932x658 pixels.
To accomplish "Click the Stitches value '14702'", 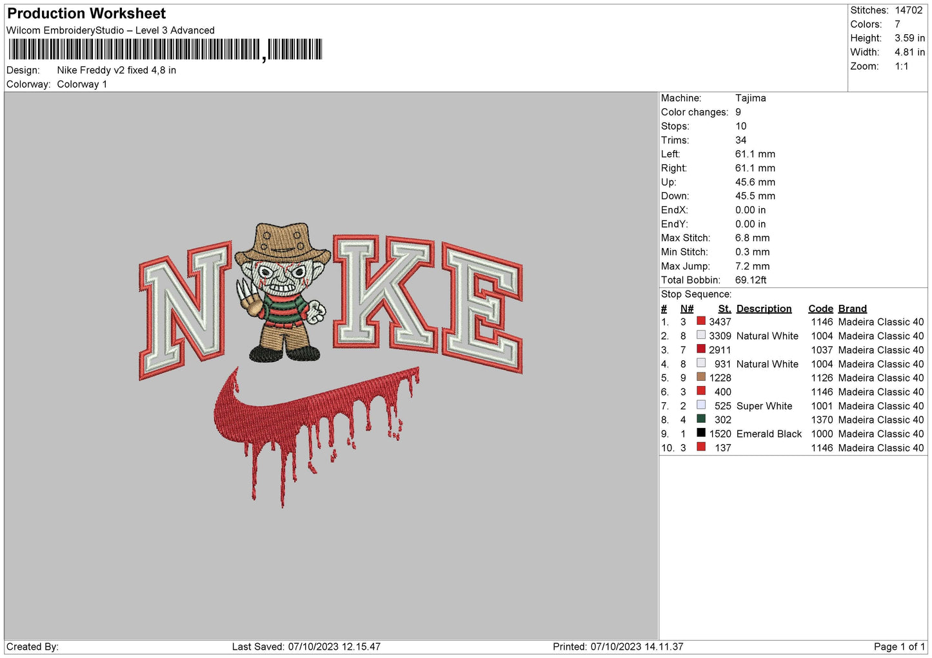I will (909, 10).
